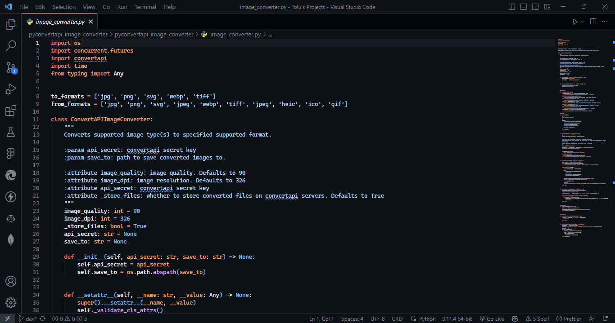Toggle the bottom panel visibility
Image resolution: width=615 pixels, height=323 pixels.
(524, 7)
